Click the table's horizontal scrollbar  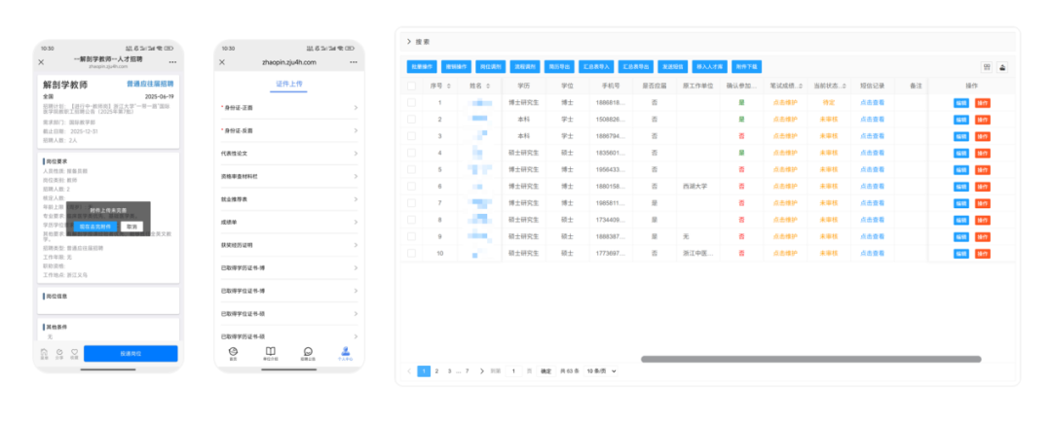click(x=811, y=359)
